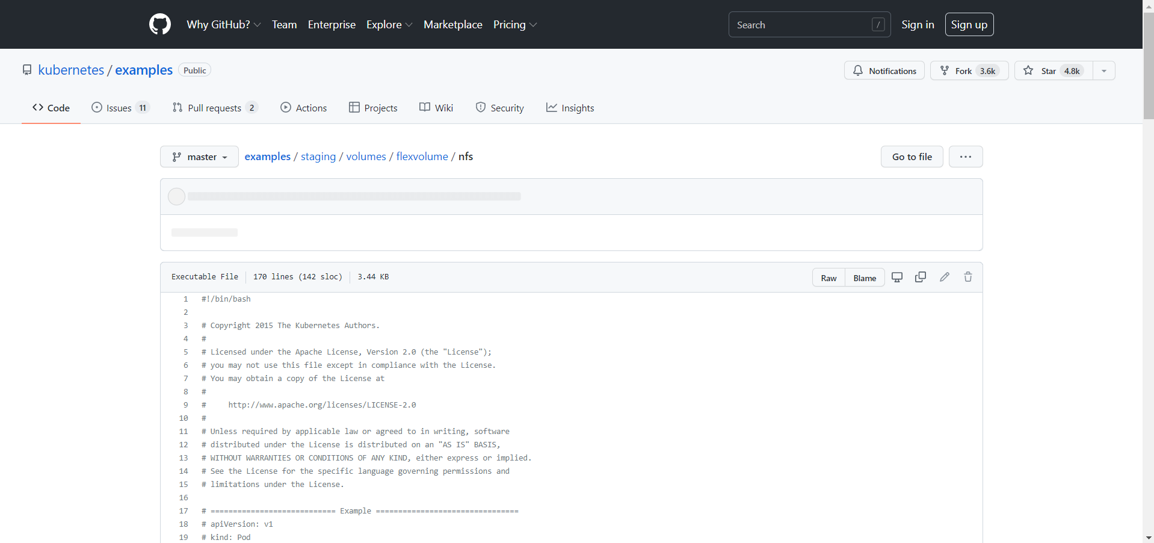The height and width of the screenshot is (543, 1154).
Task: Expand Explore menu
Action: tap(389, 25)
